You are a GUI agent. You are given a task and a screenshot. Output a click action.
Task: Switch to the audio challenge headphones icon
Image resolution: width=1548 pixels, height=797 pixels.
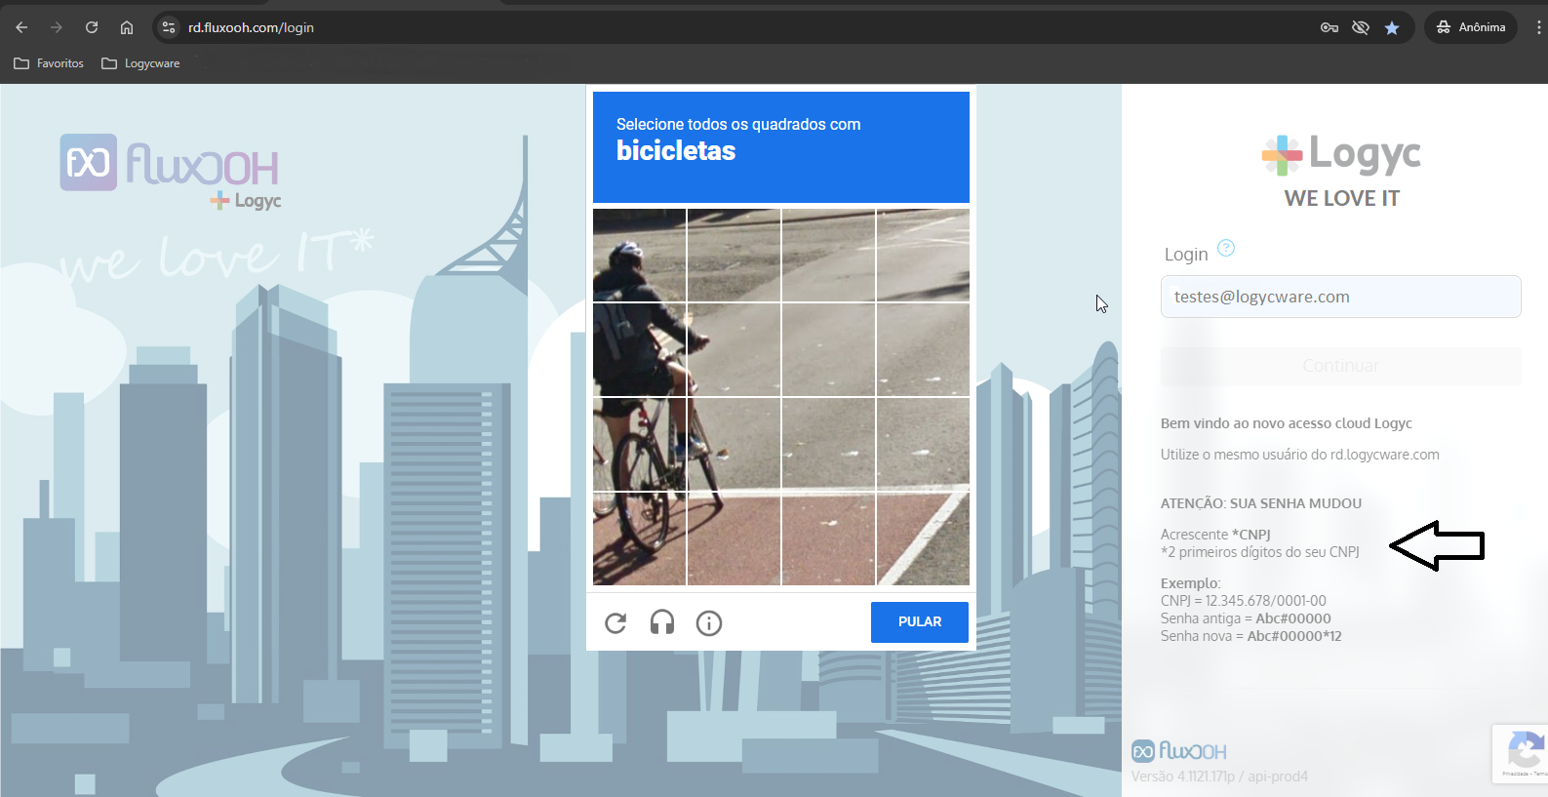(662, 622)
